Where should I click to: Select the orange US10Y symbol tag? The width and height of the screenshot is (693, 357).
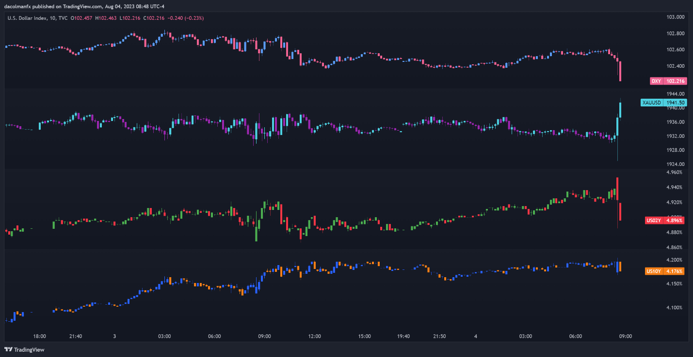click(654, 271)
